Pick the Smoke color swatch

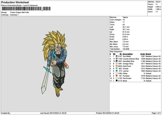click(x=117, y=68)
